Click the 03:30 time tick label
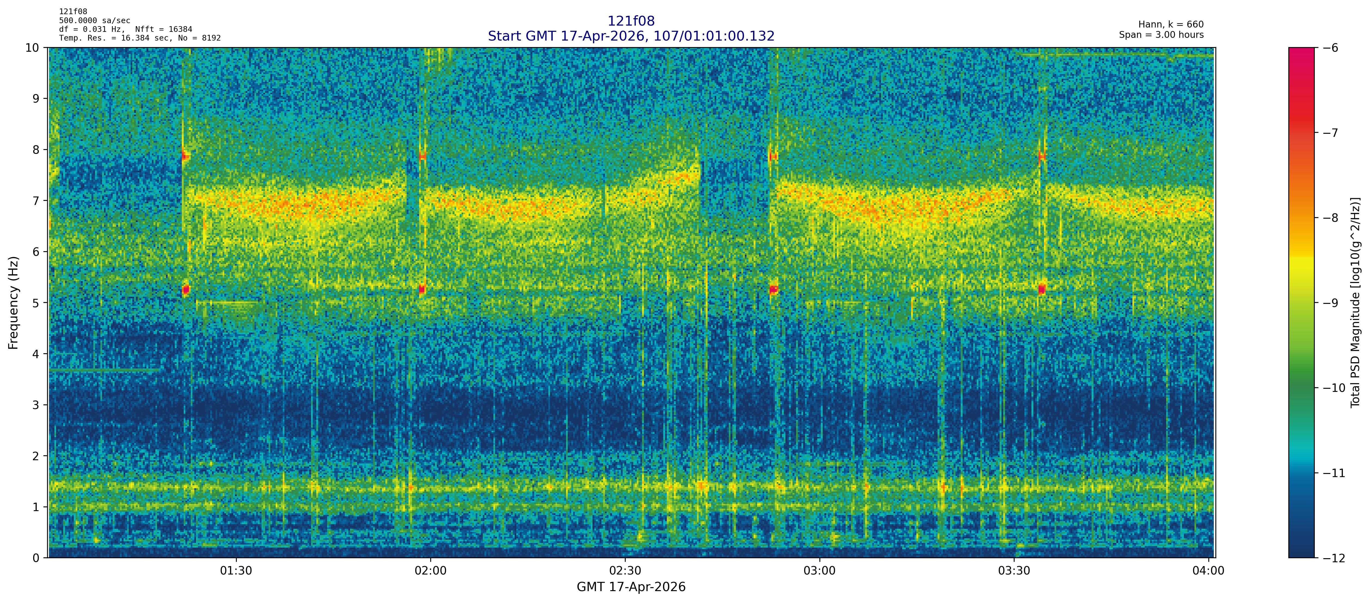The image size is (1370, 602). click(1014, 571)
